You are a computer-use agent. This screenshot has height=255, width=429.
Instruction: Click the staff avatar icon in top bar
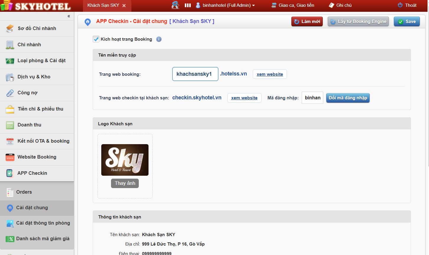click(x=175, y=5)
